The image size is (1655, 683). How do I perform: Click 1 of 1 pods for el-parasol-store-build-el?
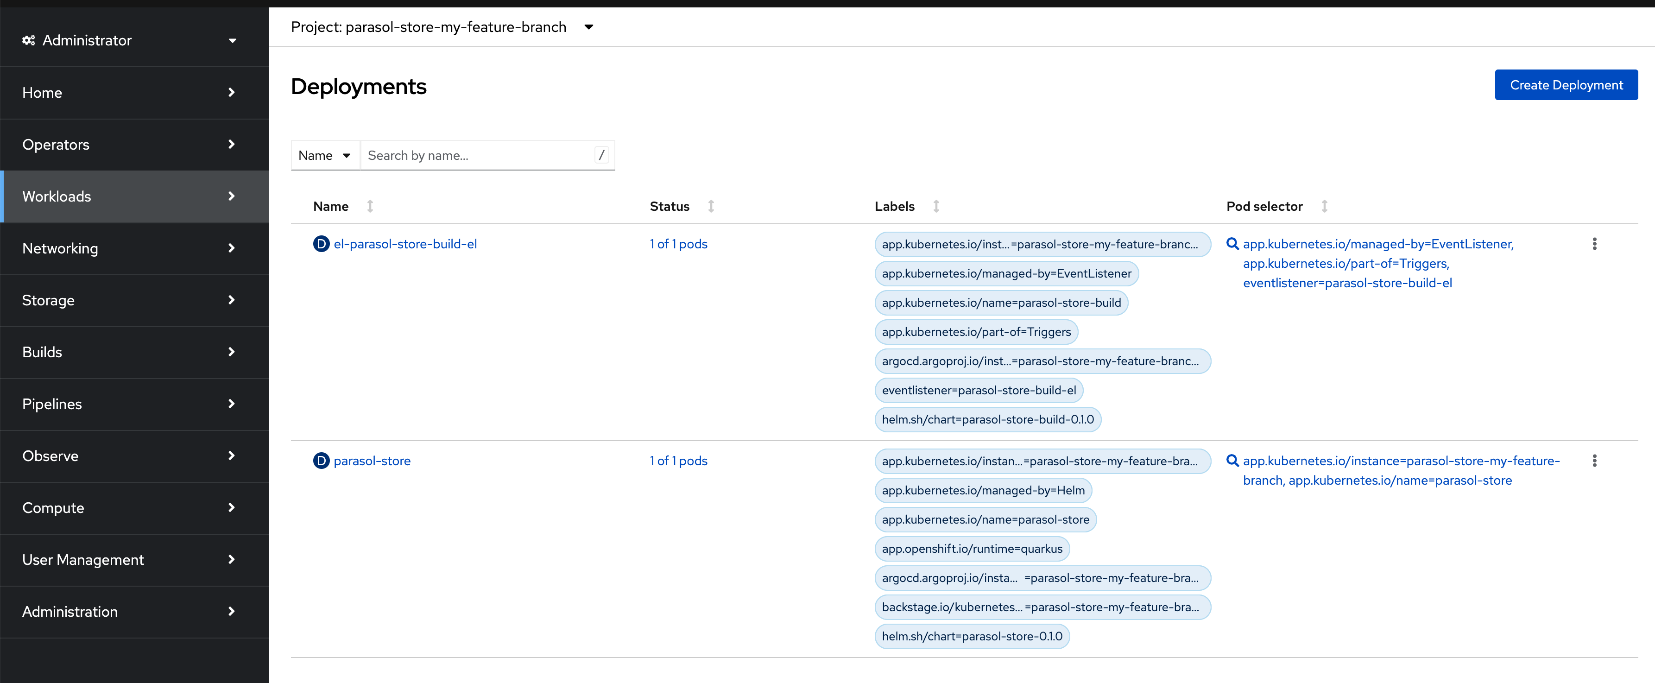click(678, 244)
